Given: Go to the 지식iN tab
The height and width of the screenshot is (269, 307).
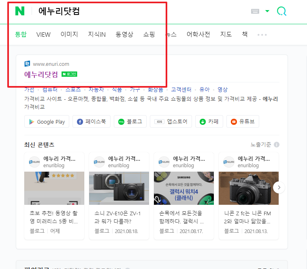Looking at the screenshot, I should pyautogui.click(x=97, y=34).
